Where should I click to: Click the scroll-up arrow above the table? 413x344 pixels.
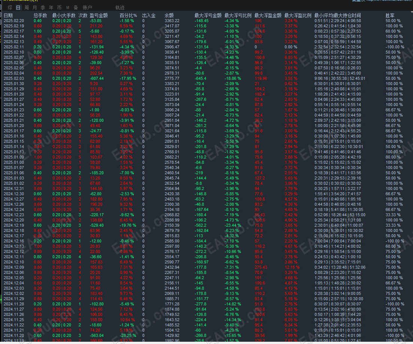pos(411,12)
